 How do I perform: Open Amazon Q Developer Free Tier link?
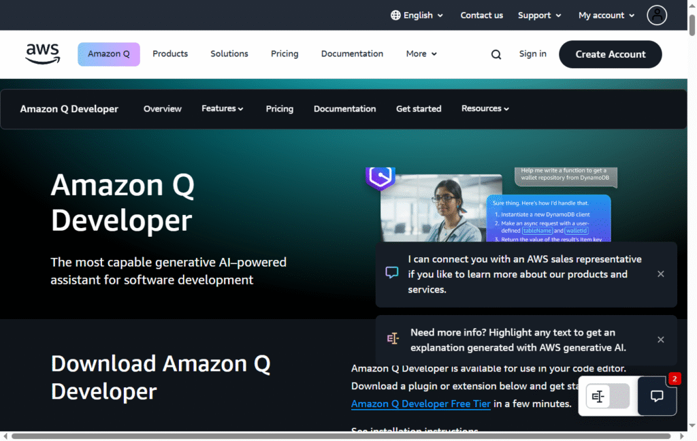(421, 404)
